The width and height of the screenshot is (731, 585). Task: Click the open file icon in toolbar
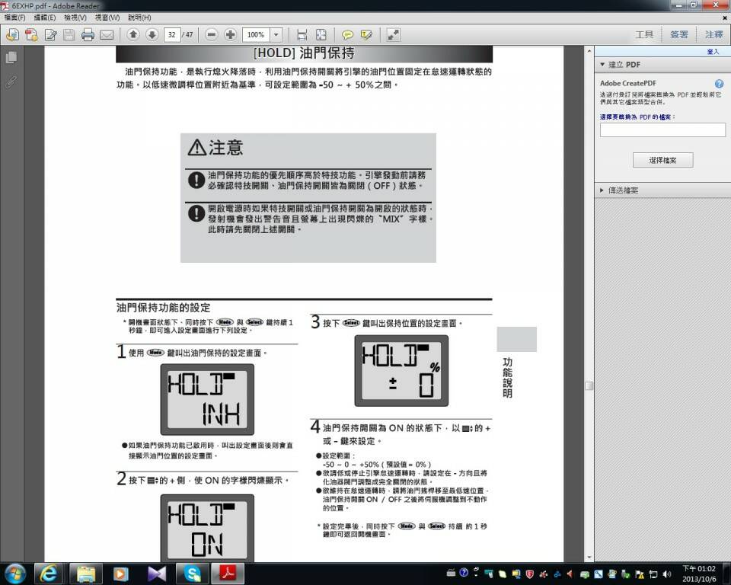tap(13, 34)
